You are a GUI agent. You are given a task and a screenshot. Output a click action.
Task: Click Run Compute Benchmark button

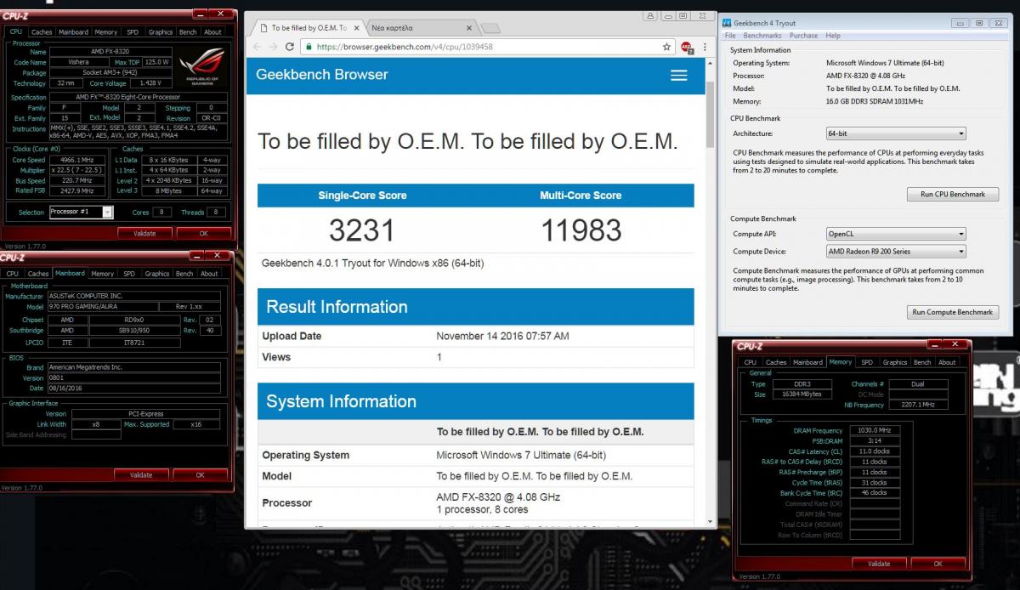point(952,312)
